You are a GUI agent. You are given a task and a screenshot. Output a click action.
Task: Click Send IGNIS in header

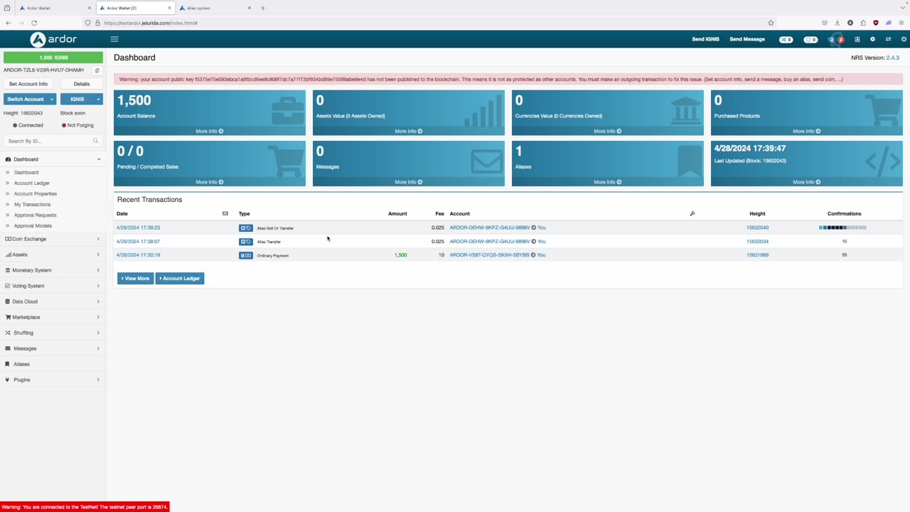[x=705, y=39]
